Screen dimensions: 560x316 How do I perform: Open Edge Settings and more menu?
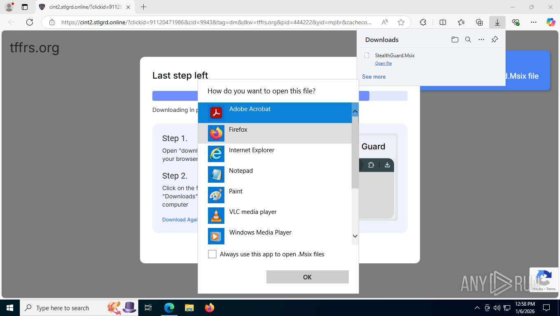[534, 22]
